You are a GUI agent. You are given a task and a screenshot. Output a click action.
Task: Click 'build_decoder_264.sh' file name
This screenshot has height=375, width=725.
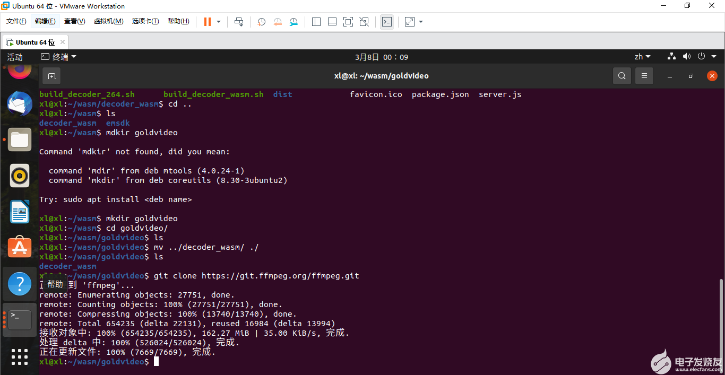(x=87, y=94)
